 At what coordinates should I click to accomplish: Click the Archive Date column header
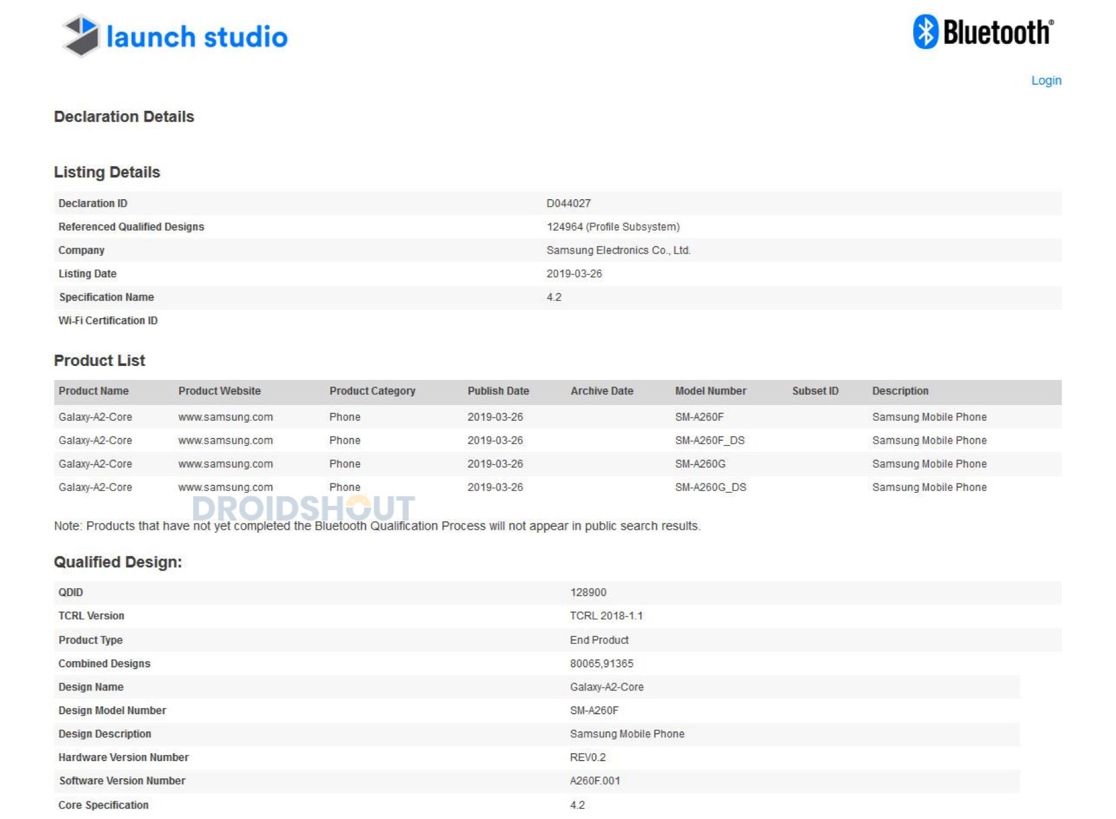click(x=601, y=391)
